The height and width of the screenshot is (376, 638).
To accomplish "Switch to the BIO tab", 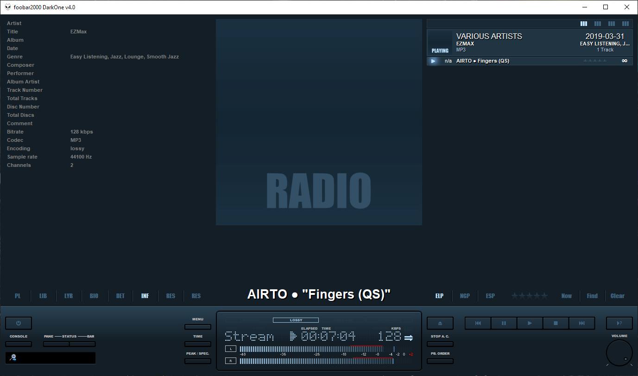I will (94, 296).
